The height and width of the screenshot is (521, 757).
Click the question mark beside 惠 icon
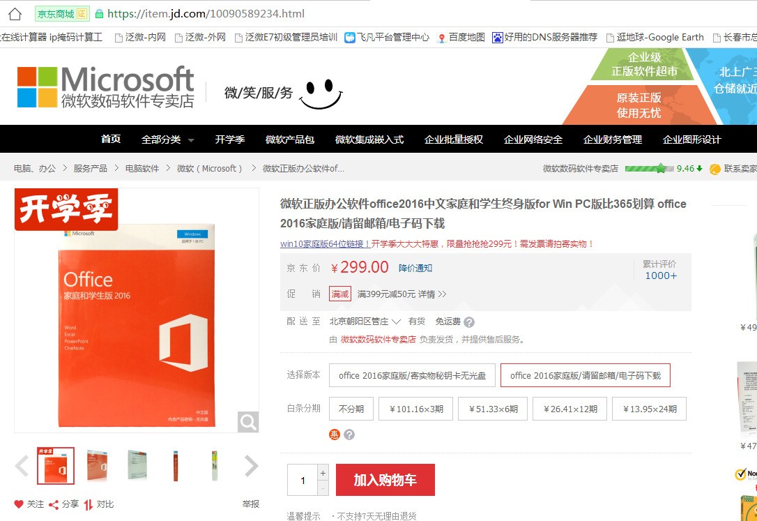(349, 435)
